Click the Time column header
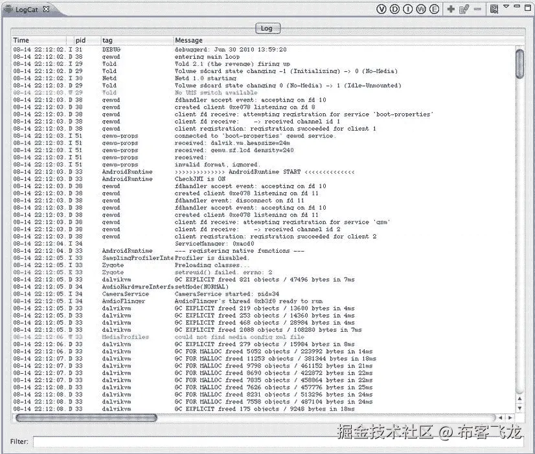Viewport: 535px width, 454px height. click(40, 40)
